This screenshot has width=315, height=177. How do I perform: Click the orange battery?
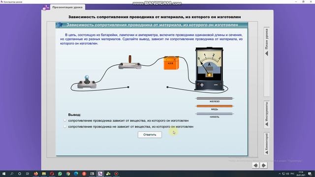tap(171, 63)
